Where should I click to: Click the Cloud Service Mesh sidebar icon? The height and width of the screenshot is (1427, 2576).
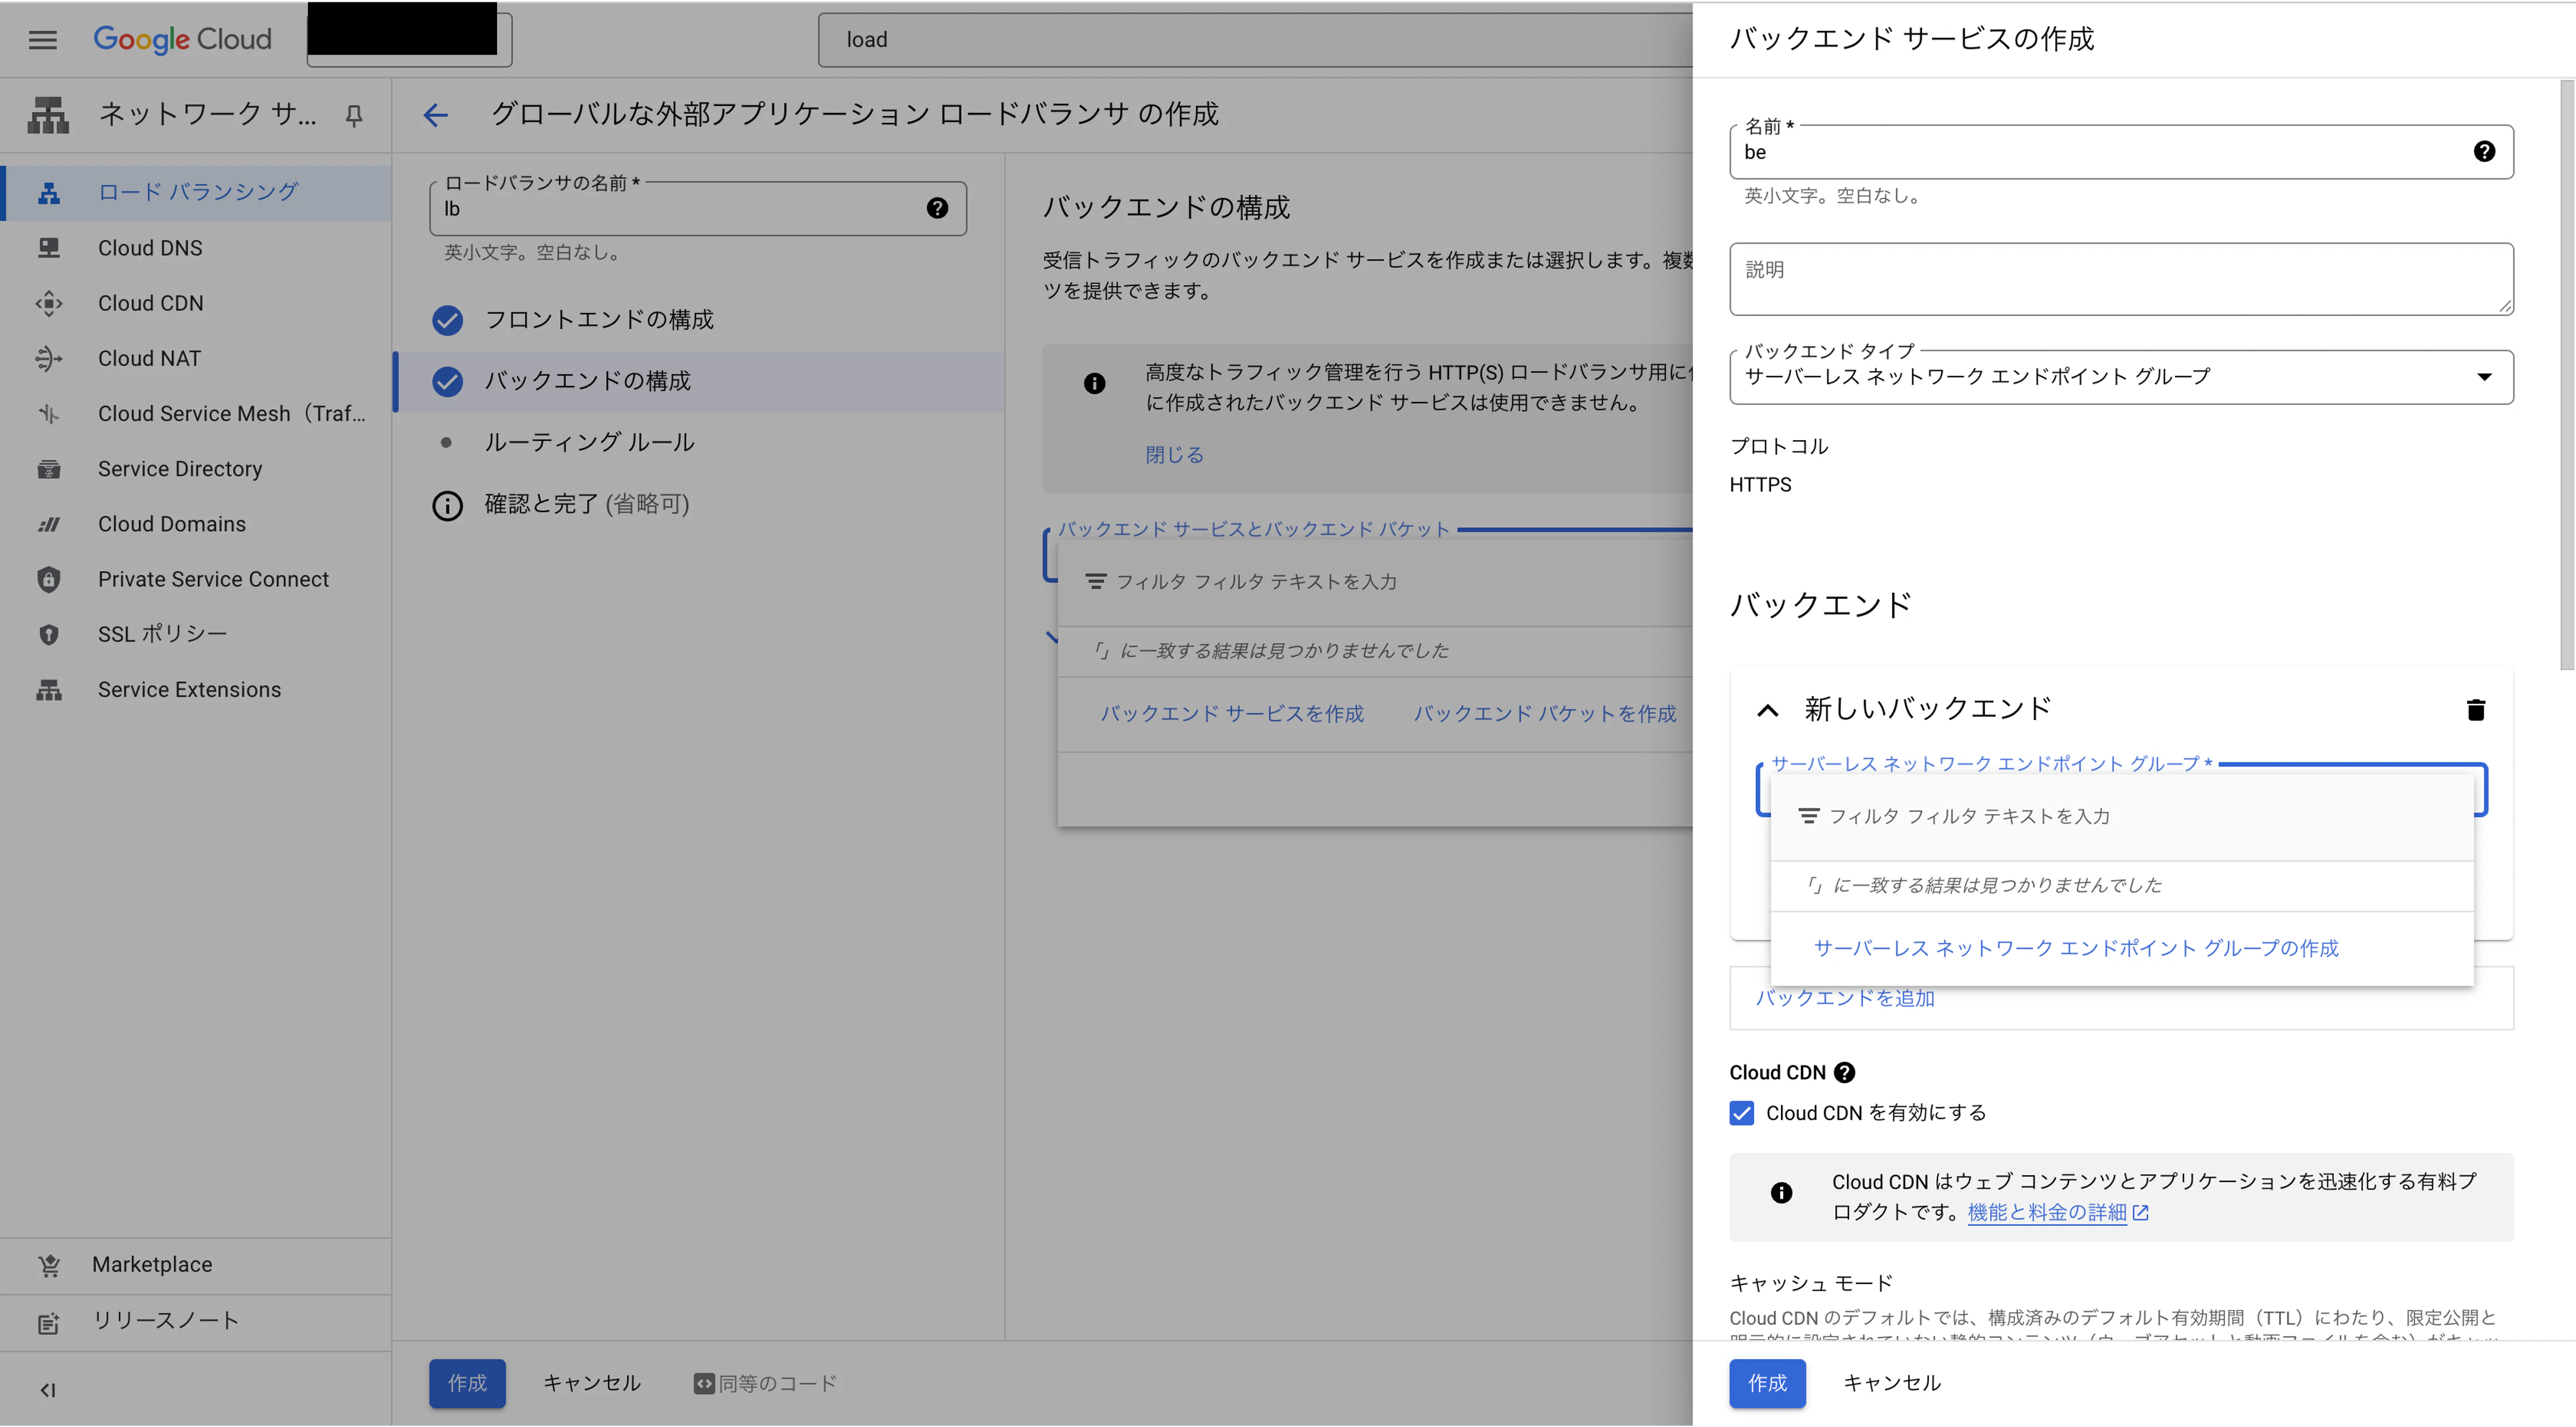coord(48,413)
